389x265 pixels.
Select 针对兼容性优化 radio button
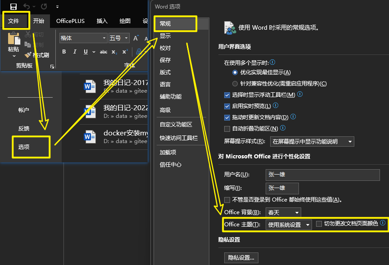point(235,84)
